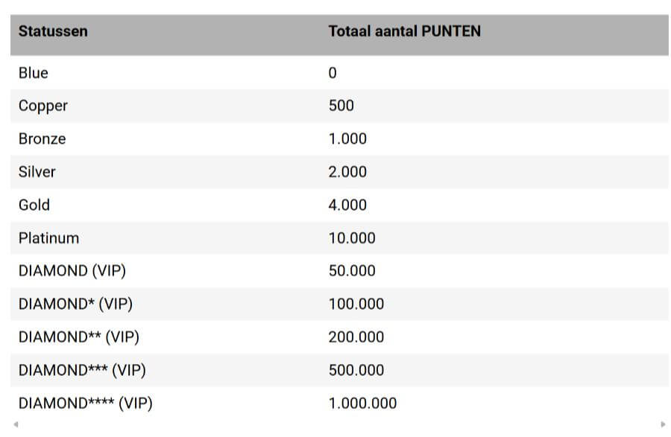Select the 10.000 points value
The image size is (671, 437).
coord(352,238)
